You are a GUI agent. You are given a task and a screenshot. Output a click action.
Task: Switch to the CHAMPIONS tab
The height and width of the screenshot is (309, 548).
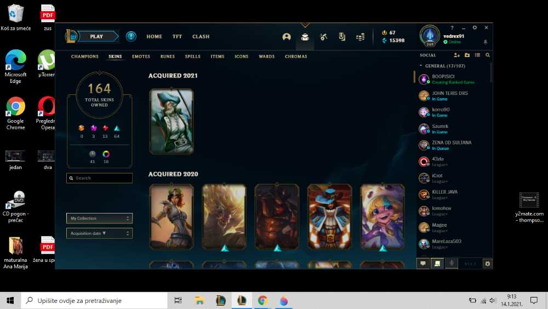pos(84,57)
